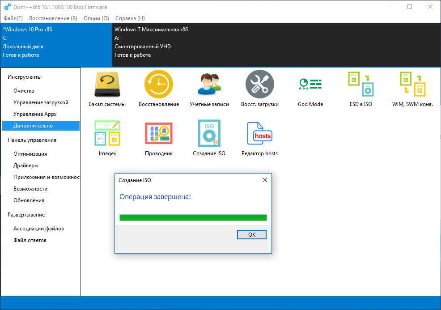This screenshot has height=310, width=441.
Task: Select Драйверы in the sidebar
Action: 26,166
